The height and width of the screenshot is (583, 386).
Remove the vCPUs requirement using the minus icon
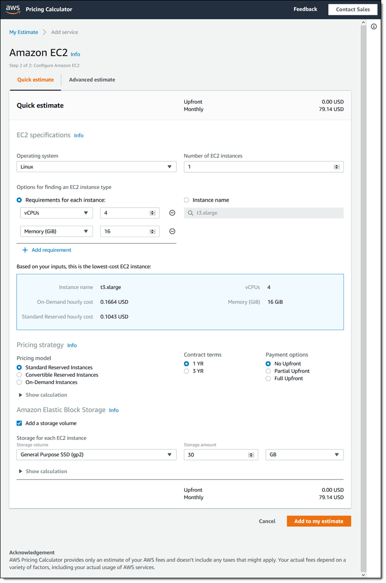[172, 213]
